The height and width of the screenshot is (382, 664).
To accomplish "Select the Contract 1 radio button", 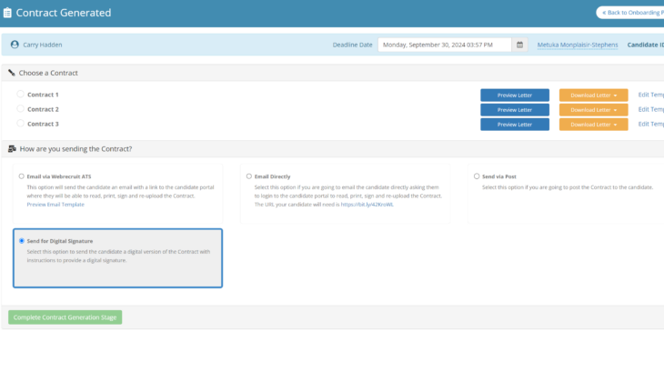I will [x=21, y=95].
